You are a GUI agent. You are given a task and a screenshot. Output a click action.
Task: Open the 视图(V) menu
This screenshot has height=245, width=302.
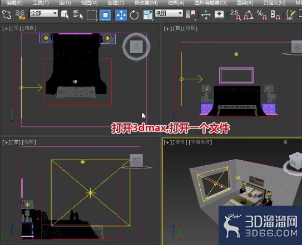[89, 3]
